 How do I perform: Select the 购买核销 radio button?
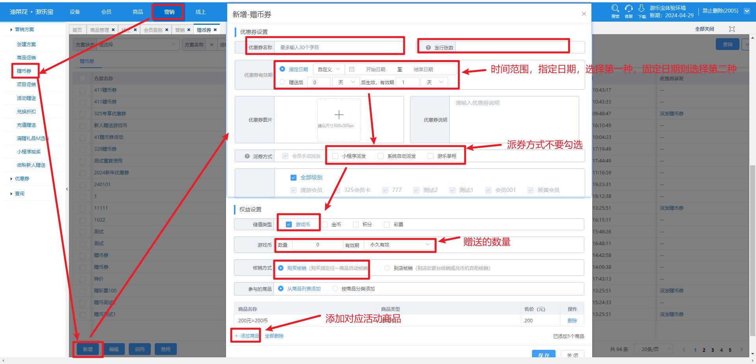pyautogui.click(x=281, y=268)
